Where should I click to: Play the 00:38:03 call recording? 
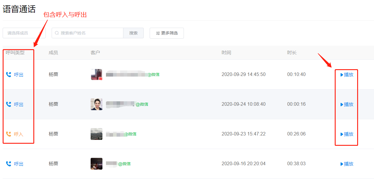click(x=347, y=164)
